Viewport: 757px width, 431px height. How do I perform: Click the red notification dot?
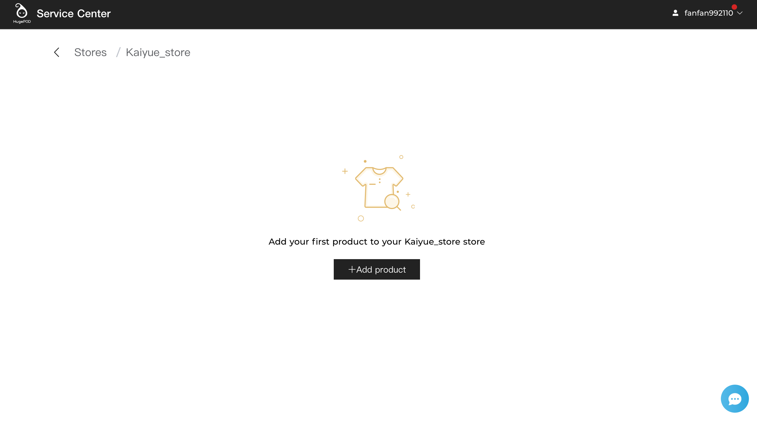734,7
